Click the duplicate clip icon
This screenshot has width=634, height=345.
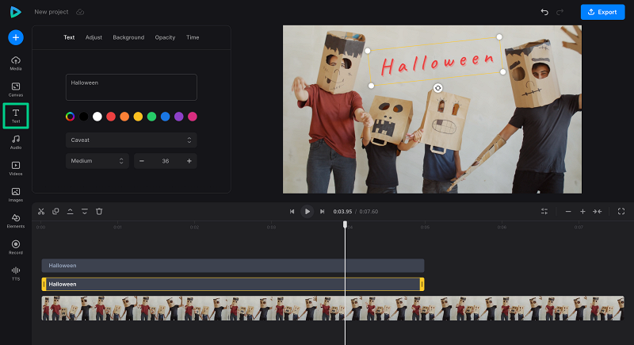click(x=55, y=212)
